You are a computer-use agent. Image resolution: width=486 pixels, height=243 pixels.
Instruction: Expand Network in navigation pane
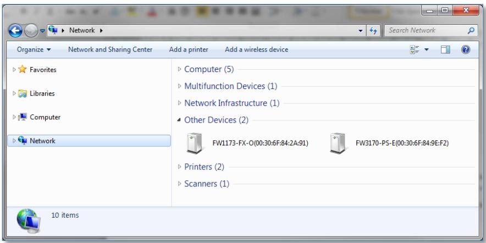click(14, 141)
